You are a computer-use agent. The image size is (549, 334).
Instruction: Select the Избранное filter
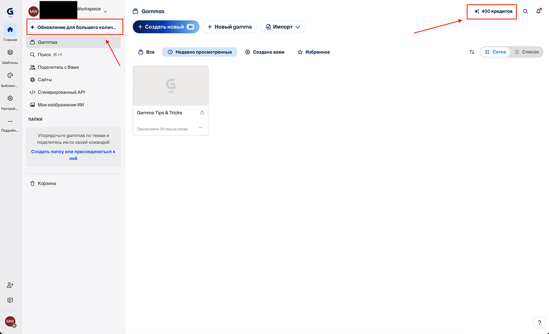coord(313,52)
